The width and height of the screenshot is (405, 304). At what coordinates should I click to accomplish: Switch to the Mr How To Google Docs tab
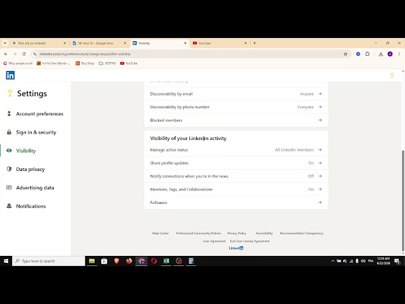click(99, 43)
